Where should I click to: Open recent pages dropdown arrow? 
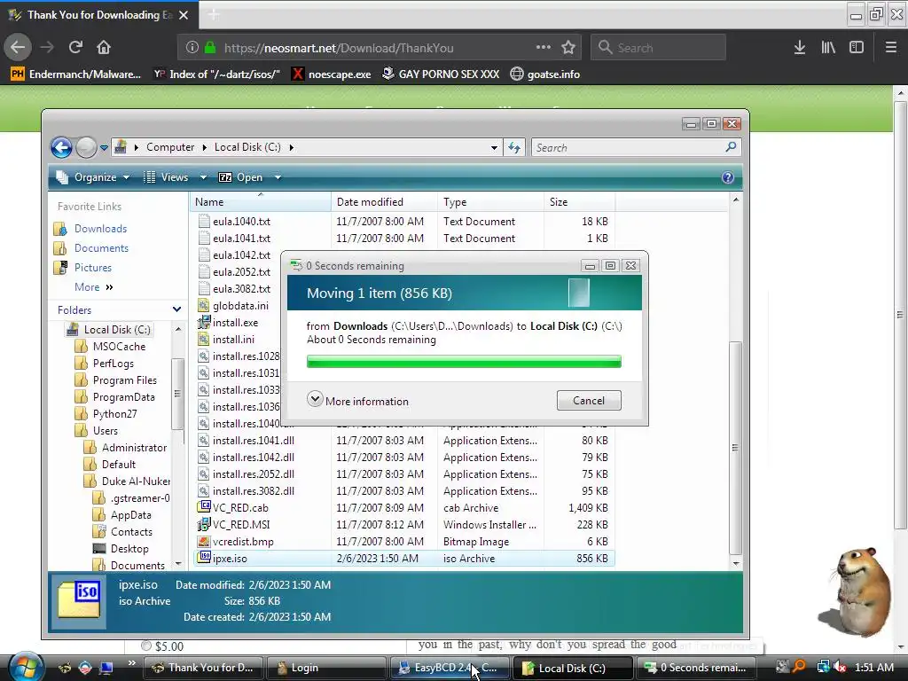click(105, 148)
